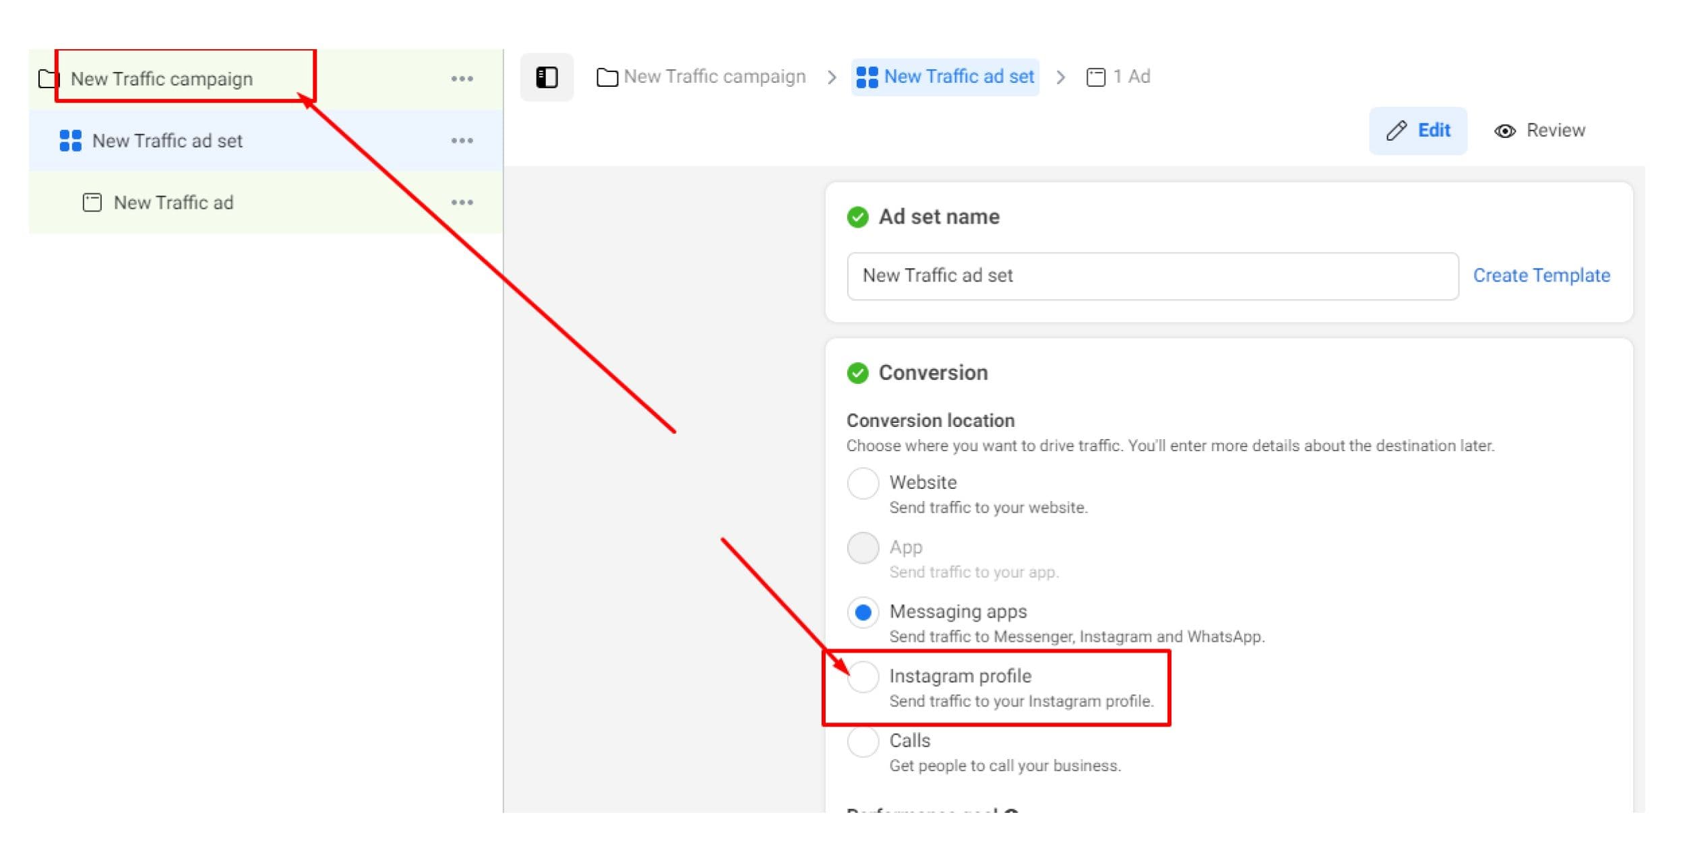
Task: Click the "Get people to call your business." description
Action: click(x=1005, y=766)
